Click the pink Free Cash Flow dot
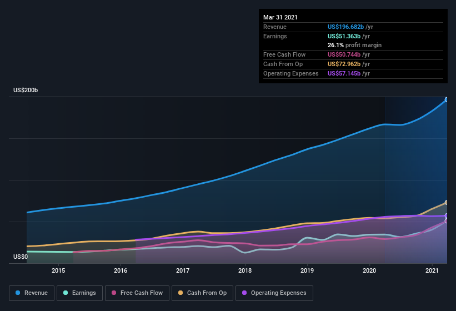Image resolution: width=456 pixels, height=311 pixels. (x=114, y=293)
